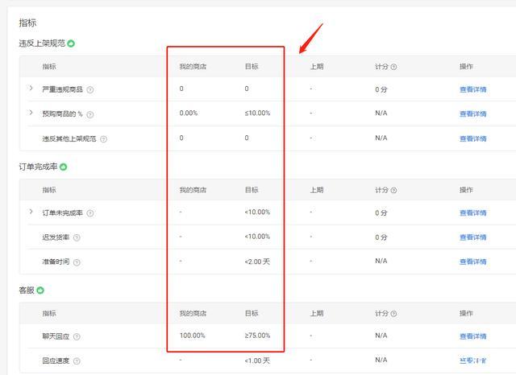Click help icon beside 预购商品的 %
The height and width of the screenshot is (375, 516).
89,114
